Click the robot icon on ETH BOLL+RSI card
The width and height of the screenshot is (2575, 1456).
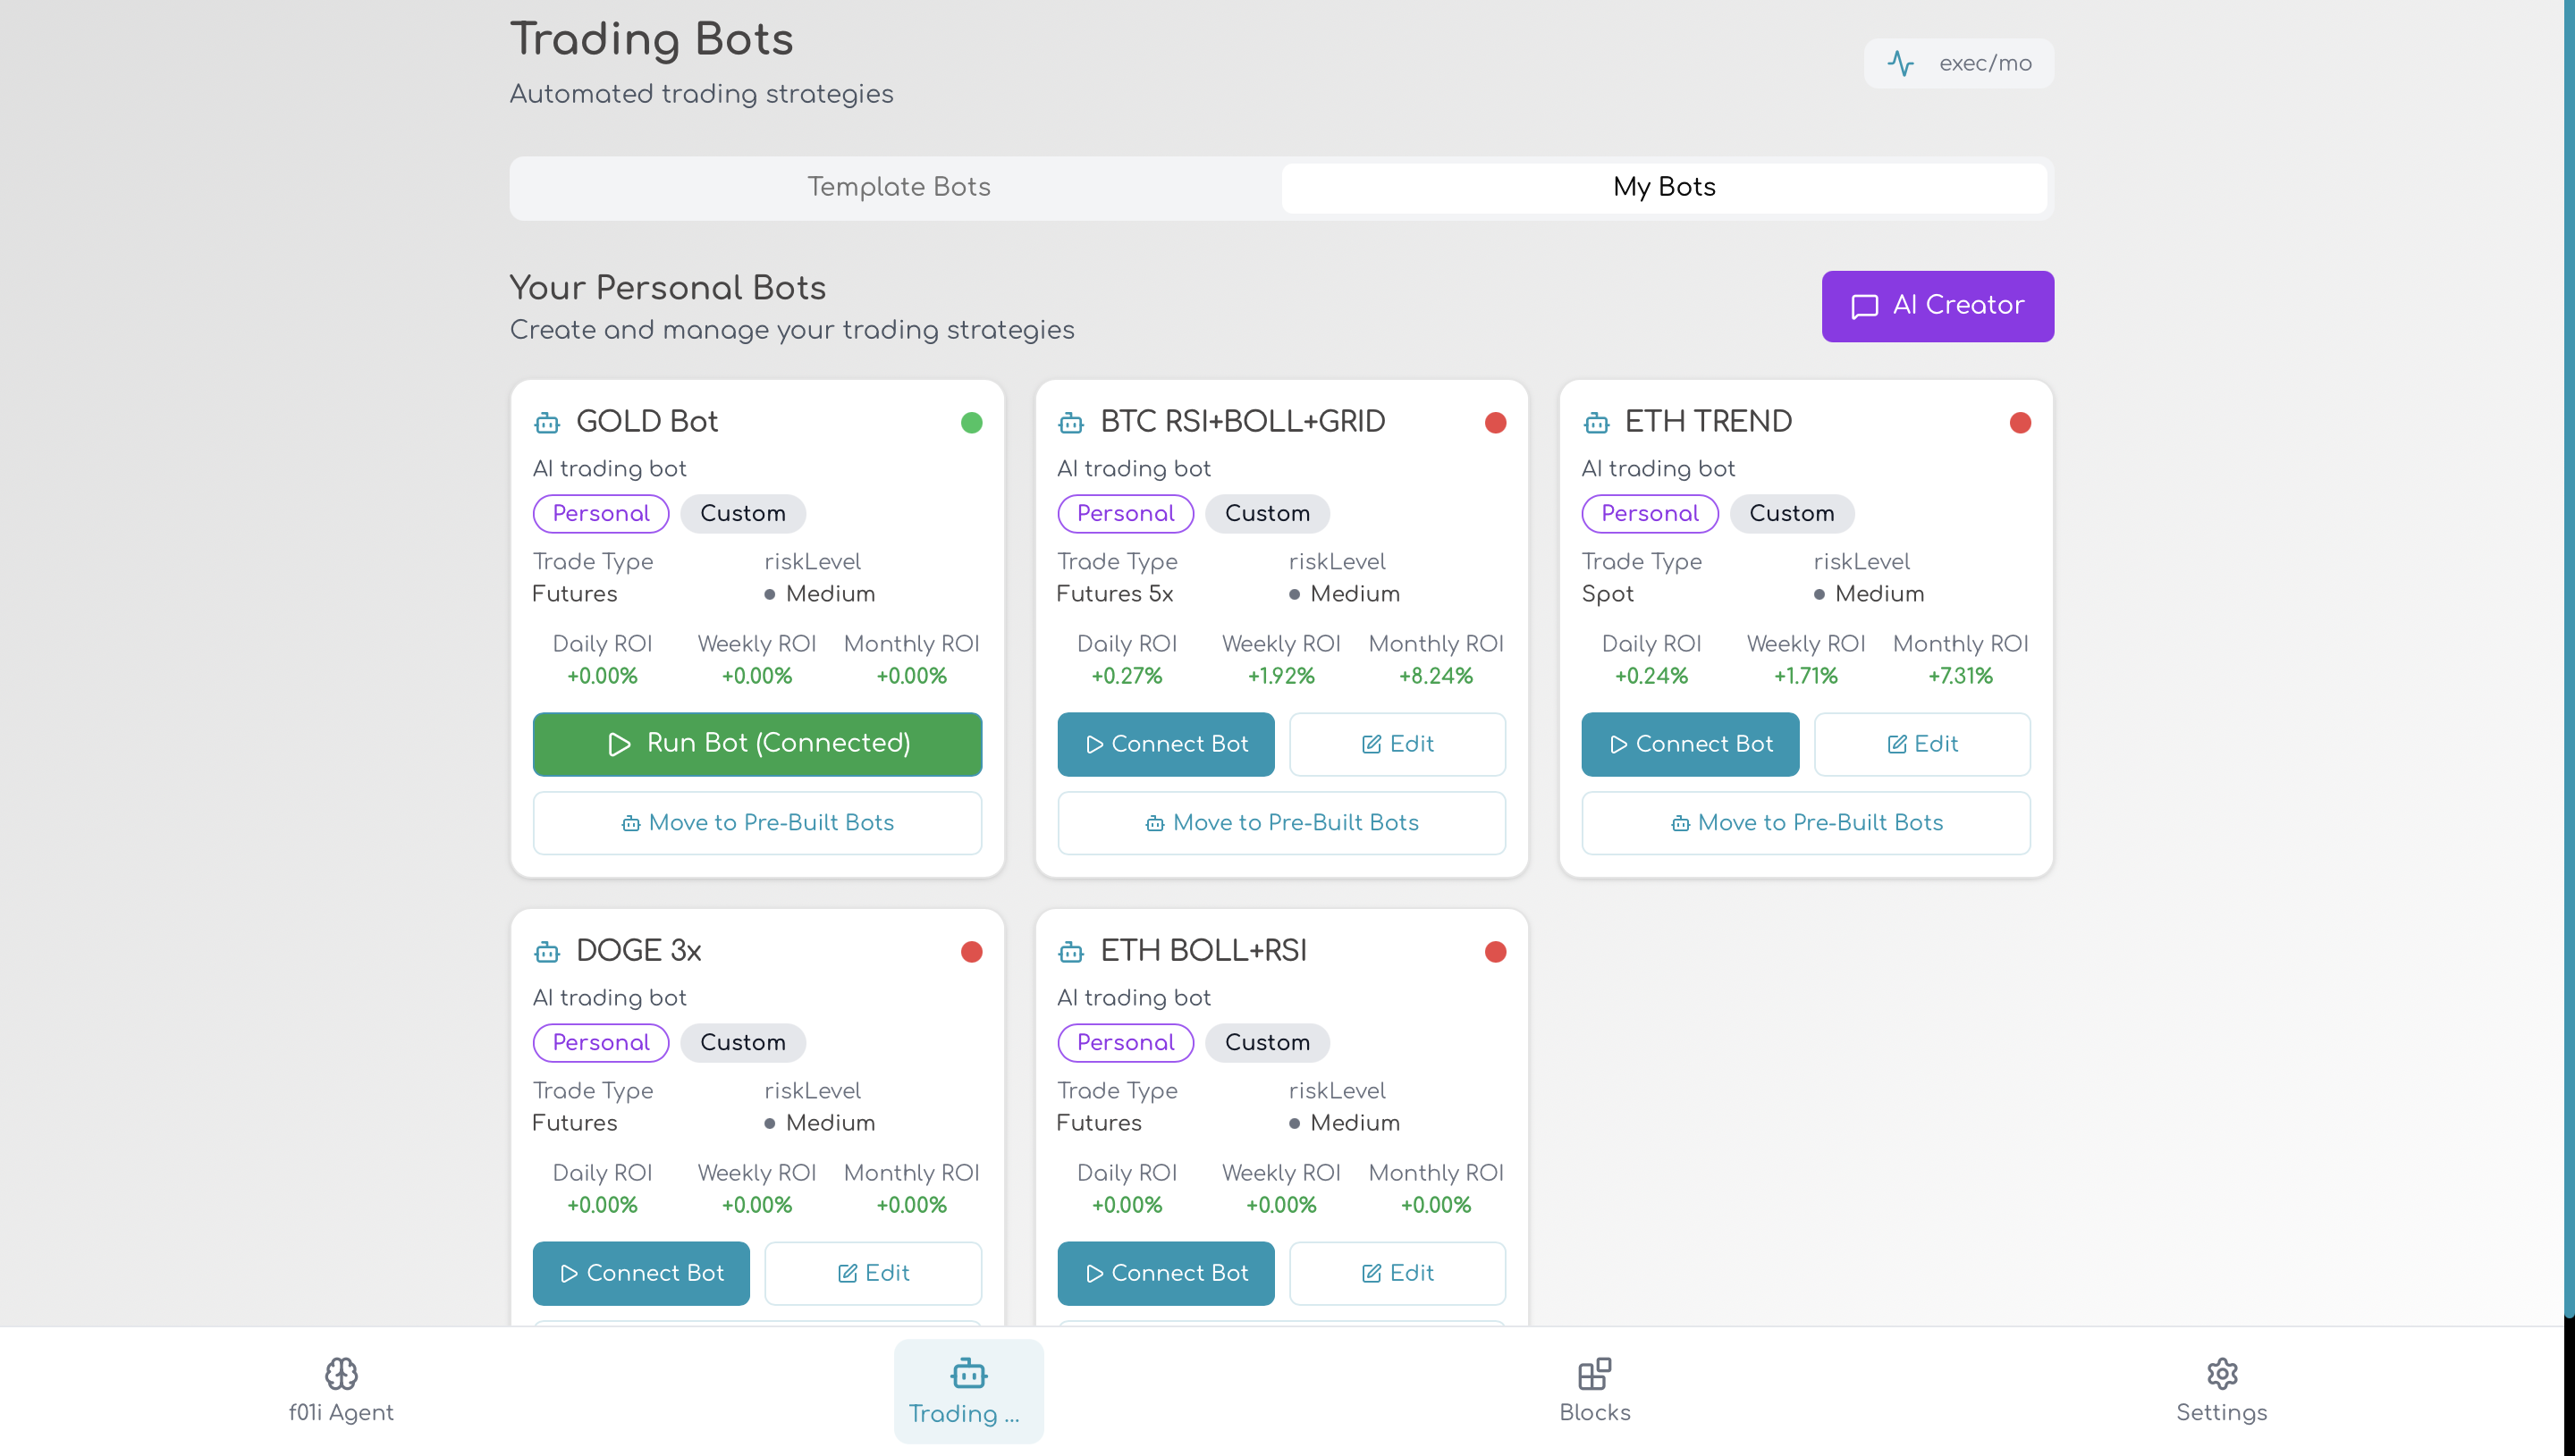1071,952
